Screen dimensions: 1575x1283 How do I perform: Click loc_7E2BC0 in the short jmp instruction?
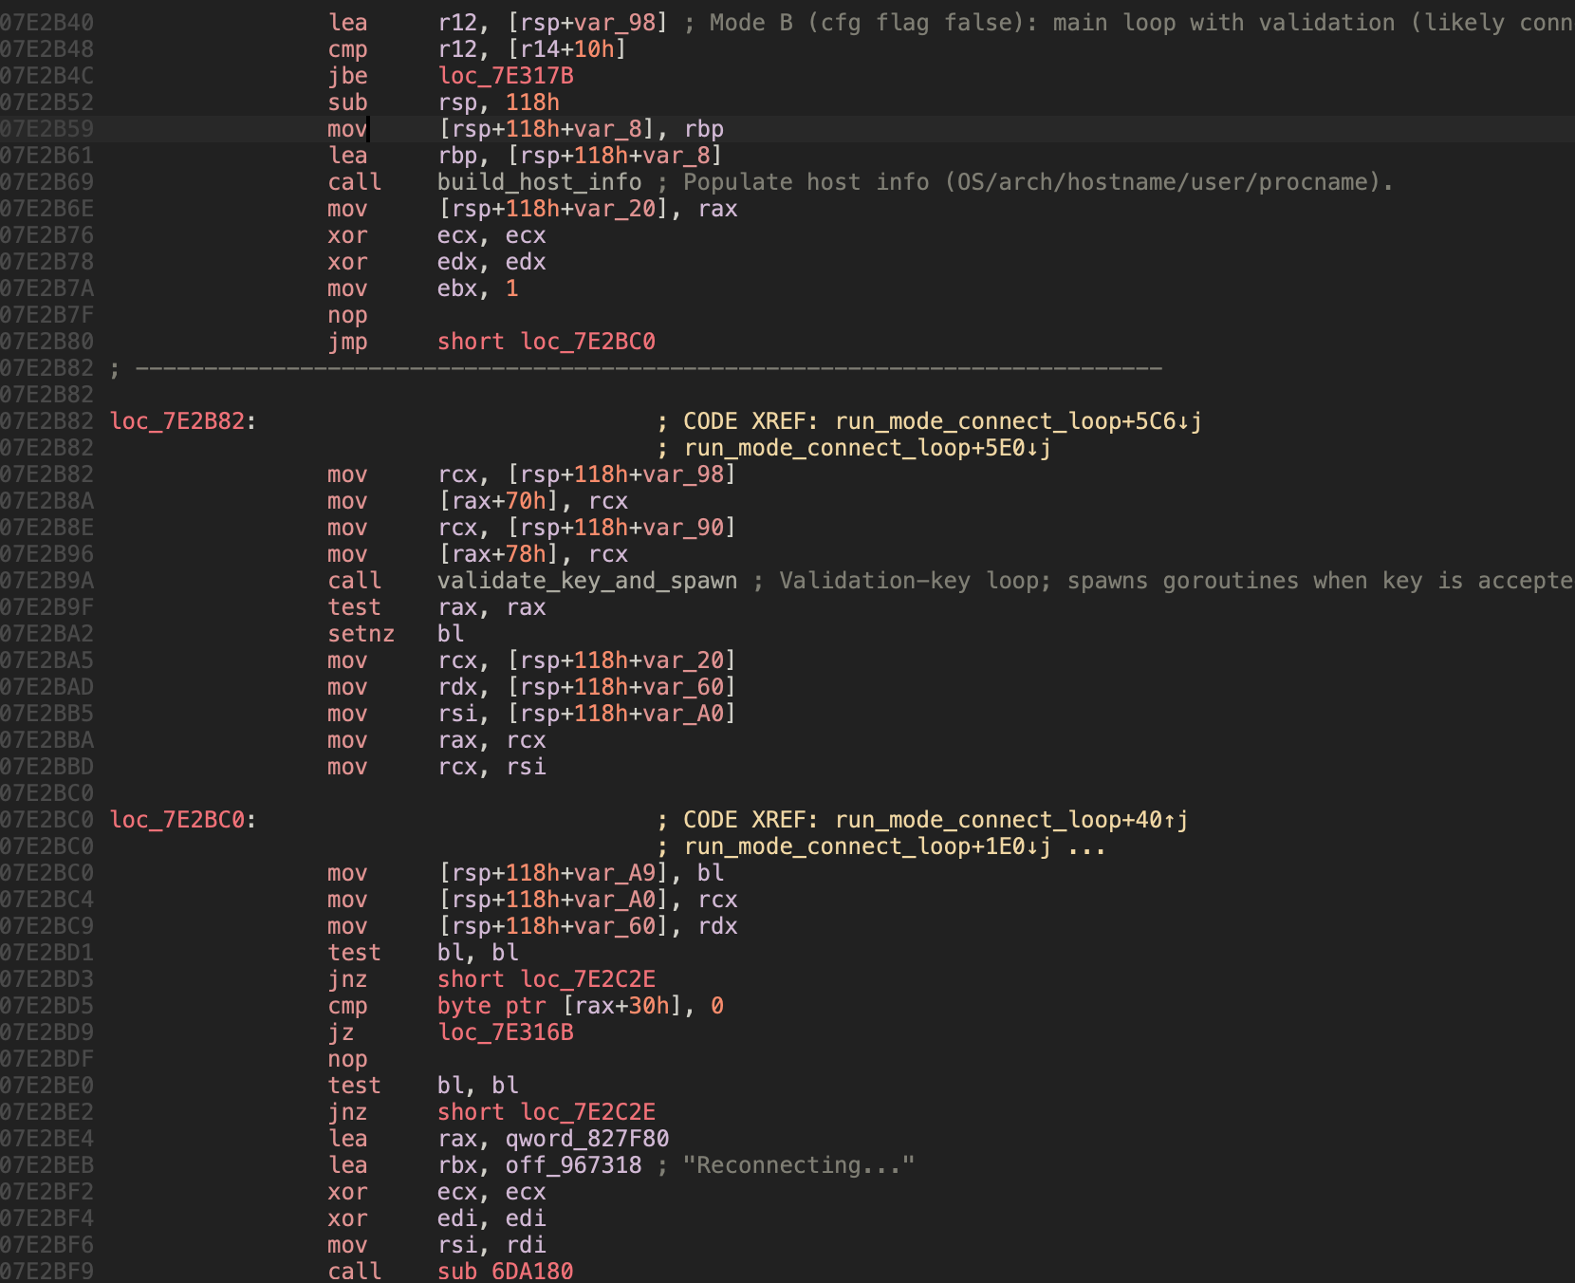(x=587, y=342)
